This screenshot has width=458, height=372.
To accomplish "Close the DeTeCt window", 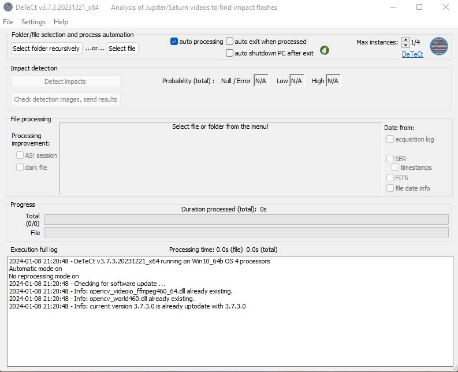I will point(445,7).
